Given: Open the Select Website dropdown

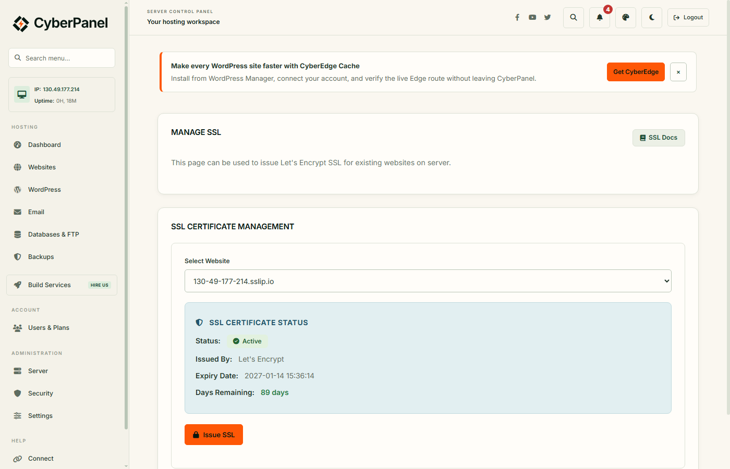Looking at the screenshot, I should [428, 281].
